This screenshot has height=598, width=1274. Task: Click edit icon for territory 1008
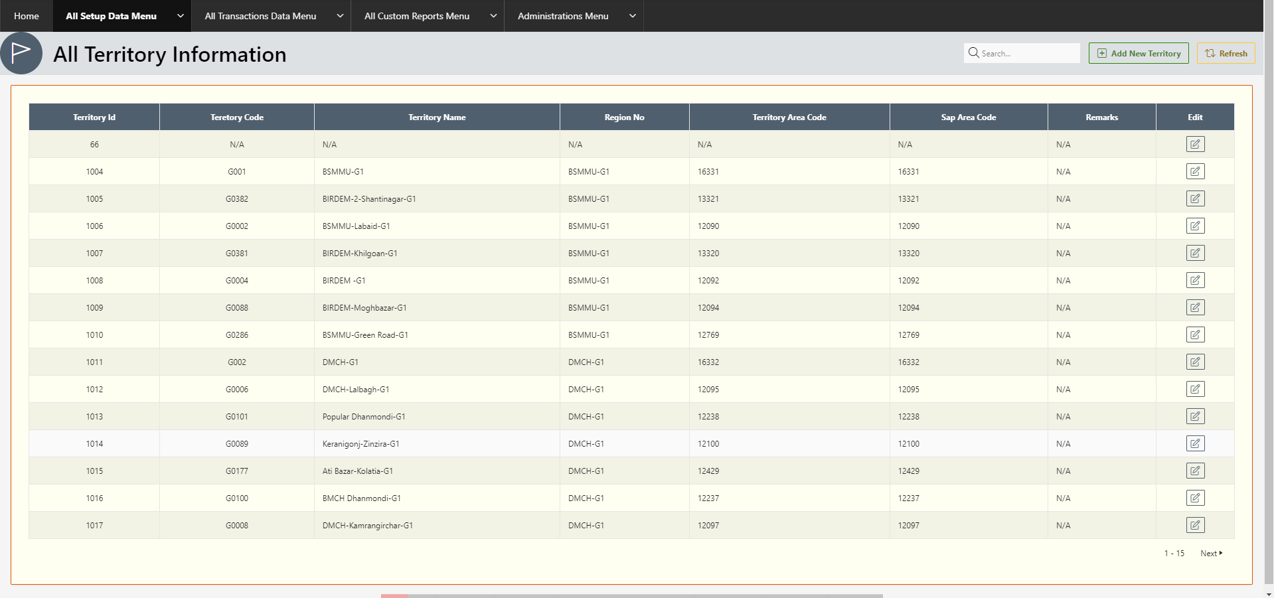1195,280
